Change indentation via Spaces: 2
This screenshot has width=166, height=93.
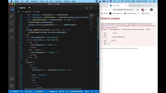tap(53, 91)
